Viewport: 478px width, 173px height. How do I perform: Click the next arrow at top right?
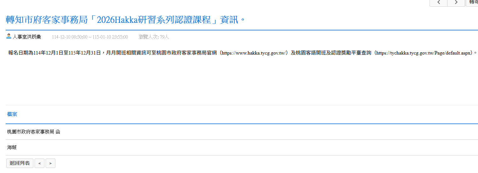click(x=456, y=3)
